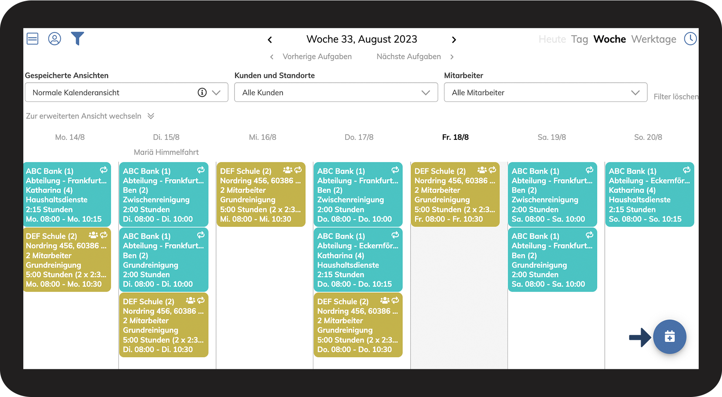The image size is (722, 397).
Task: Click the Woche 33, August 2023 title
Action: 362,39
